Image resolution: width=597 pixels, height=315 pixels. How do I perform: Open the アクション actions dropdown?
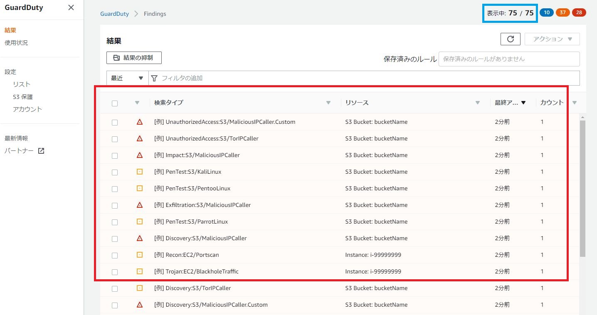point(552,39)
